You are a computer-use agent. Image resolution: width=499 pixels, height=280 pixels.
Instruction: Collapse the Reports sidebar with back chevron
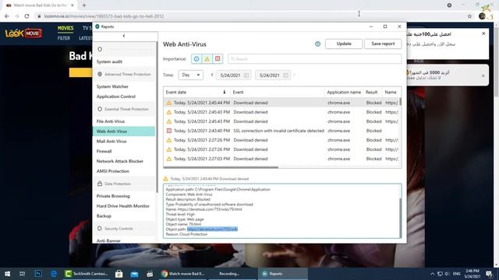tap(124, 36)
